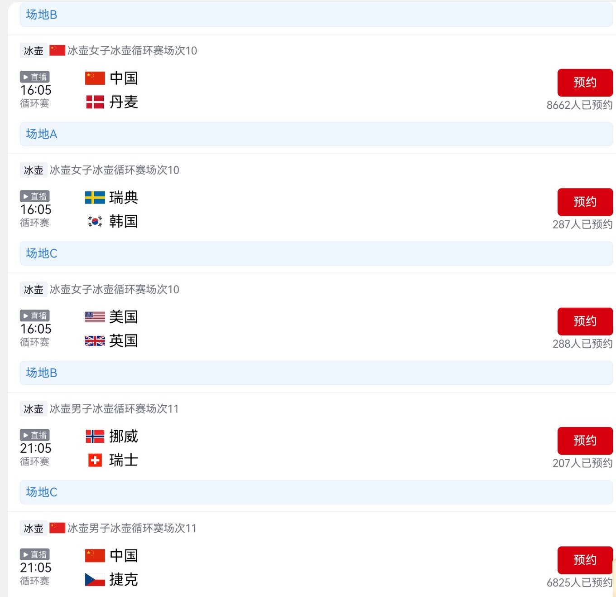This screenshot has width=616, height=597.
Task: Click the China flag beside 中国 versus 丹麦
Action: (x=95, y=78)
